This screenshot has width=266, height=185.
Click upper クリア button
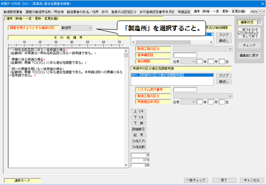[x=224, y=35]
